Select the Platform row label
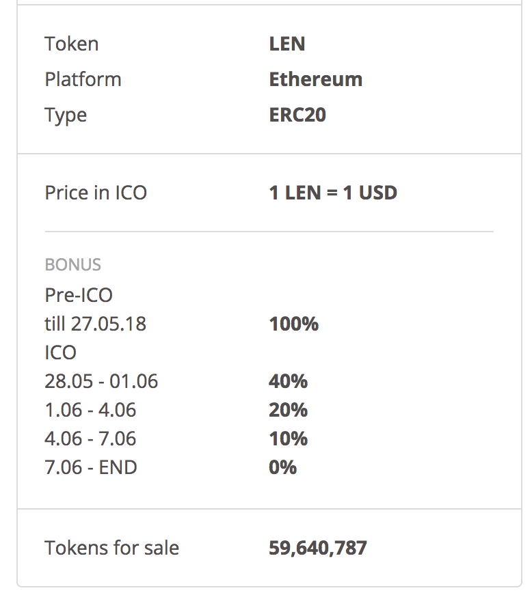The height and width of the screenshot is (597, 532). tap(83, 79)
